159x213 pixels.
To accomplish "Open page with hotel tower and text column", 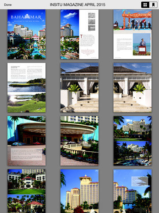I will [79, 34].
